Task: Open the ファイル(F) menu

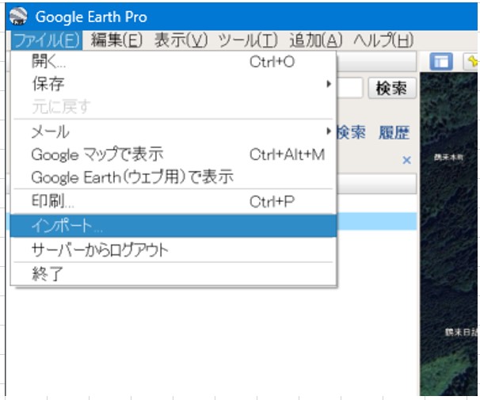Action: pos(48,40)
